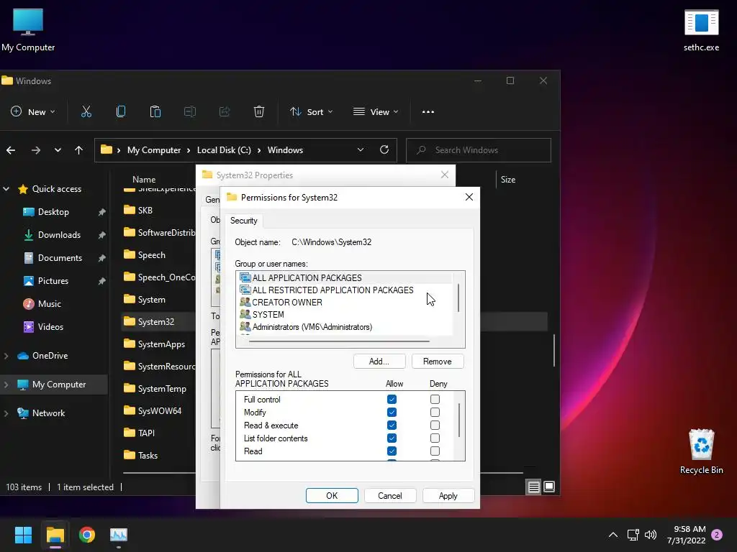This screenshot has width=737, height=552.
Task: Click Apply in the Permissions dialog
Action: [448, 496]
